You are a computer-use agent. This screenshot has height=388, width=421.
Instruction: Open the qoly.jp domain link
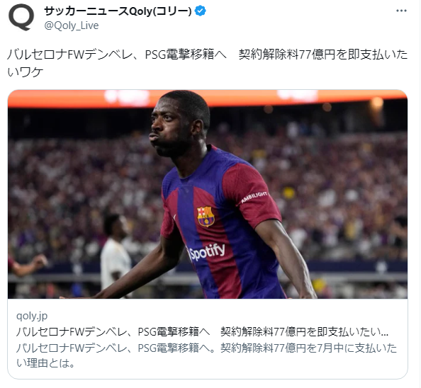(32, 316)
